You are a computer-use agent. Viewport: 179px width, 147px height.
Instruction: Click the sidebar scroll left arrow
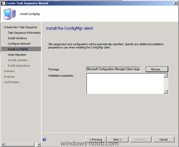point(3,145)
